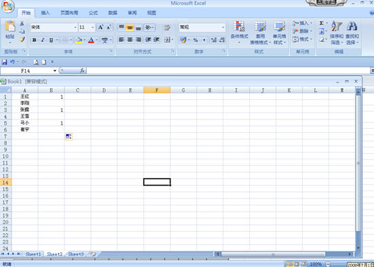Screen dimensions: 374x267
Task: Switch to the Insert ribbon tab
Action: click(45, 13)
